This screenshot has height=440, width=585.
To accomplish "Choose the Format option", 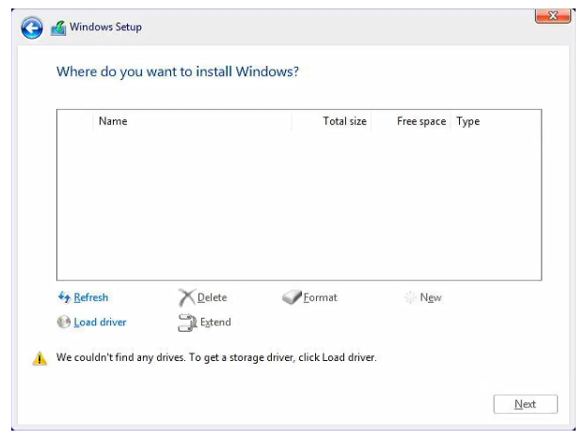I will (320, 297).
